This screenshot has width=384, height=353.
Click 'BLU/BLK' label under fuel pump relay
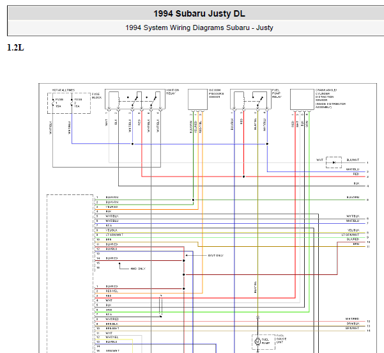(232, 124)
